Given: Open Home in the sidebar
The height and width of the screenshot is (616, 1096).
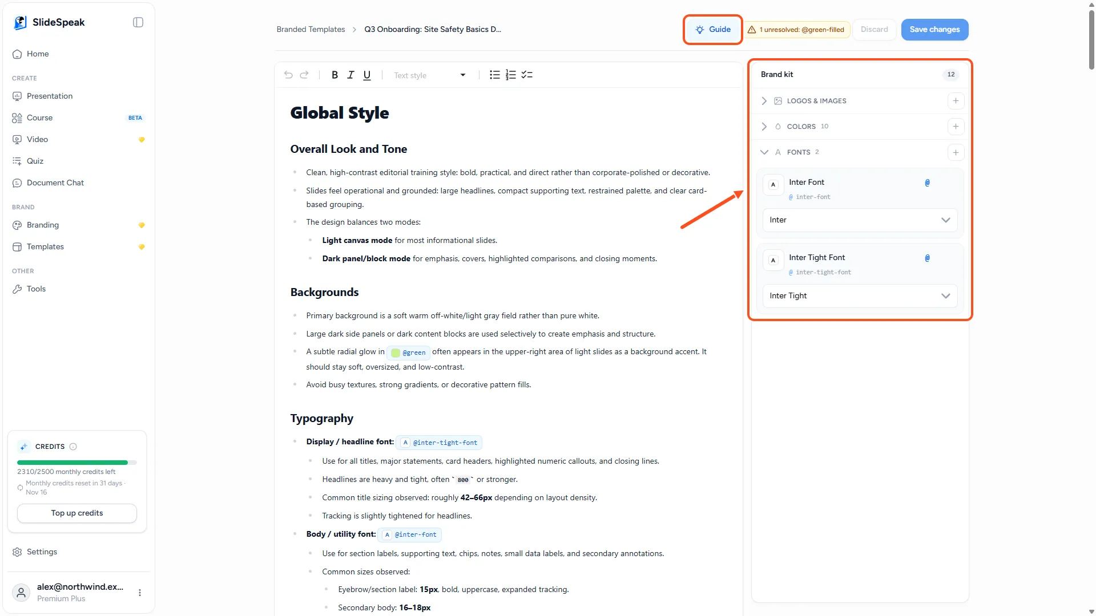Looking at the screenshot, I should point(78,54).
